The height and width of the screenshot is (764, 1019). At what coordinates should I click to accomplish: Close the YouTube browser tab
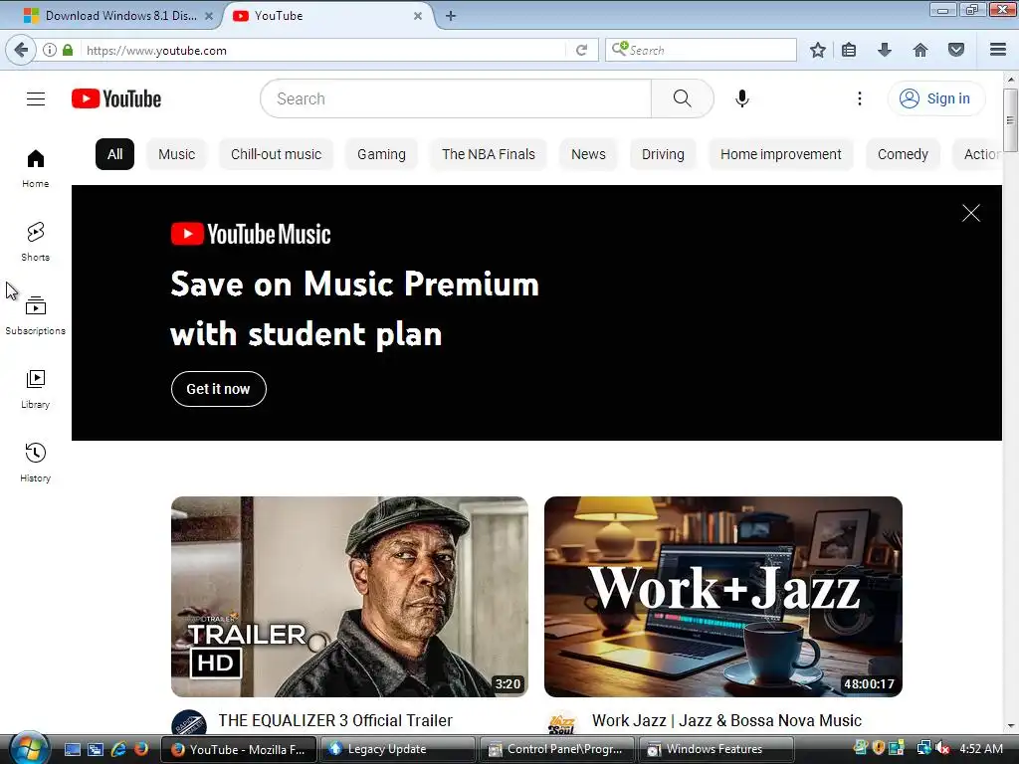[x=418, y=16]
